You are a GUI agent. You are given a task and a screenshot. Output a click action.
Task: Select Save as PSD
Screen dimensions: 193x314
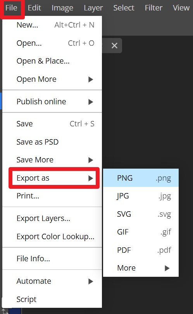point(52,142)
